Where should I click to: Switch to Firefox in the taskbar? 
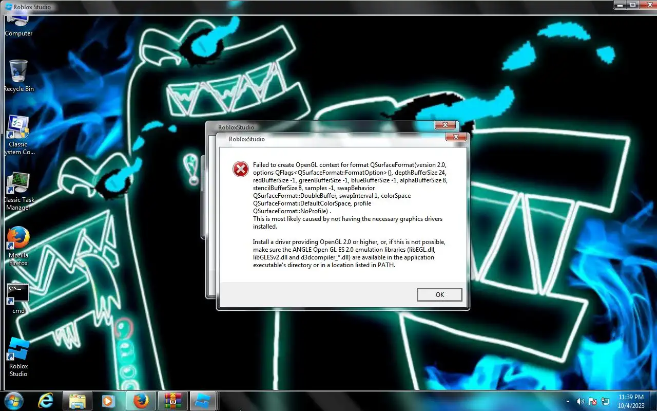point(141,401)
